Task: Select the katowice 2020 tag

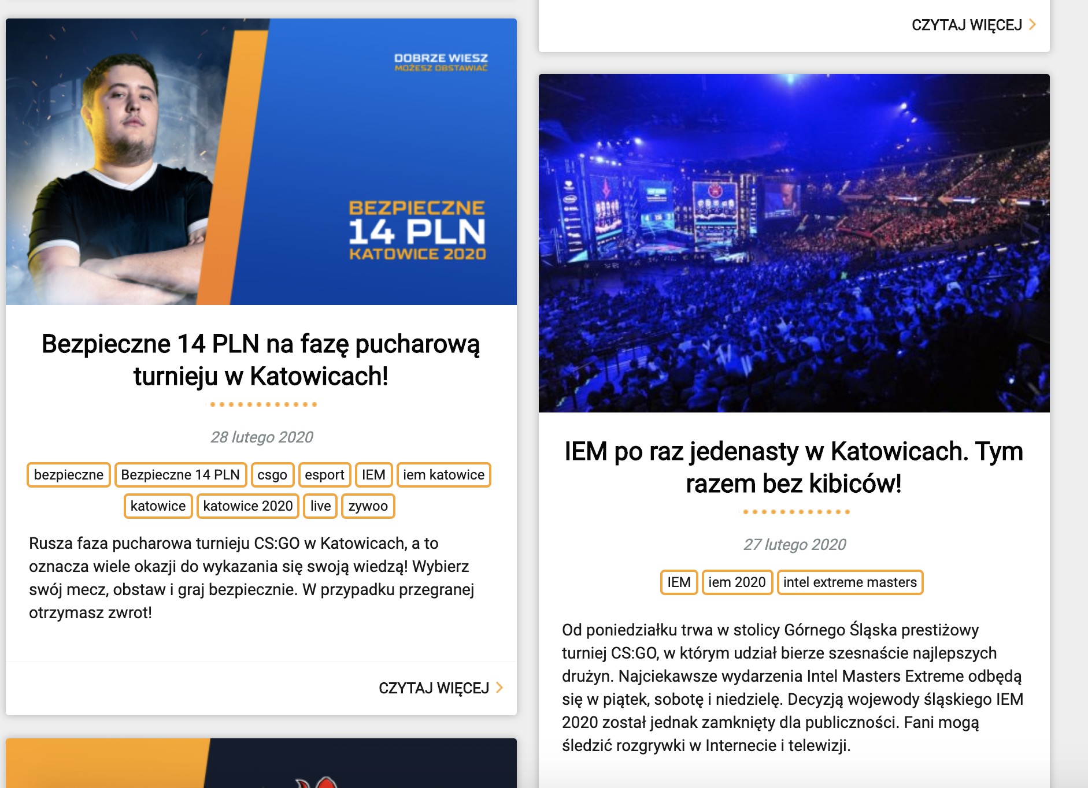Action: point(248,506)
